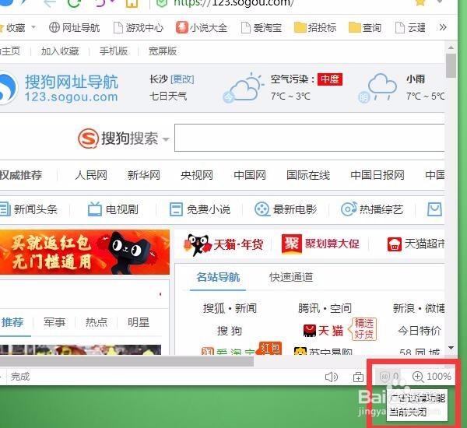Click the home icon in the navigation toolbar
This screenshot has width=467, height=428.
[132, 3]
